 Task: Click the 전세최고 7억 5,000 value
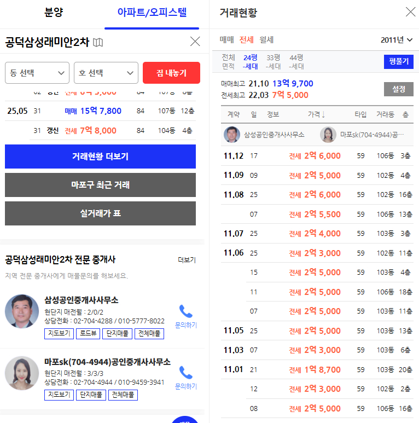click(290, 95)
